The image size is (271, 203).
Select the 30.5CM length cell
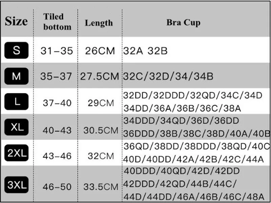tap(101, 130)
